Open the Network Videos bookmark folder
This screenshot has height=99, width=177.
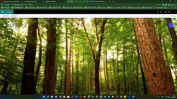click(31, 8)
